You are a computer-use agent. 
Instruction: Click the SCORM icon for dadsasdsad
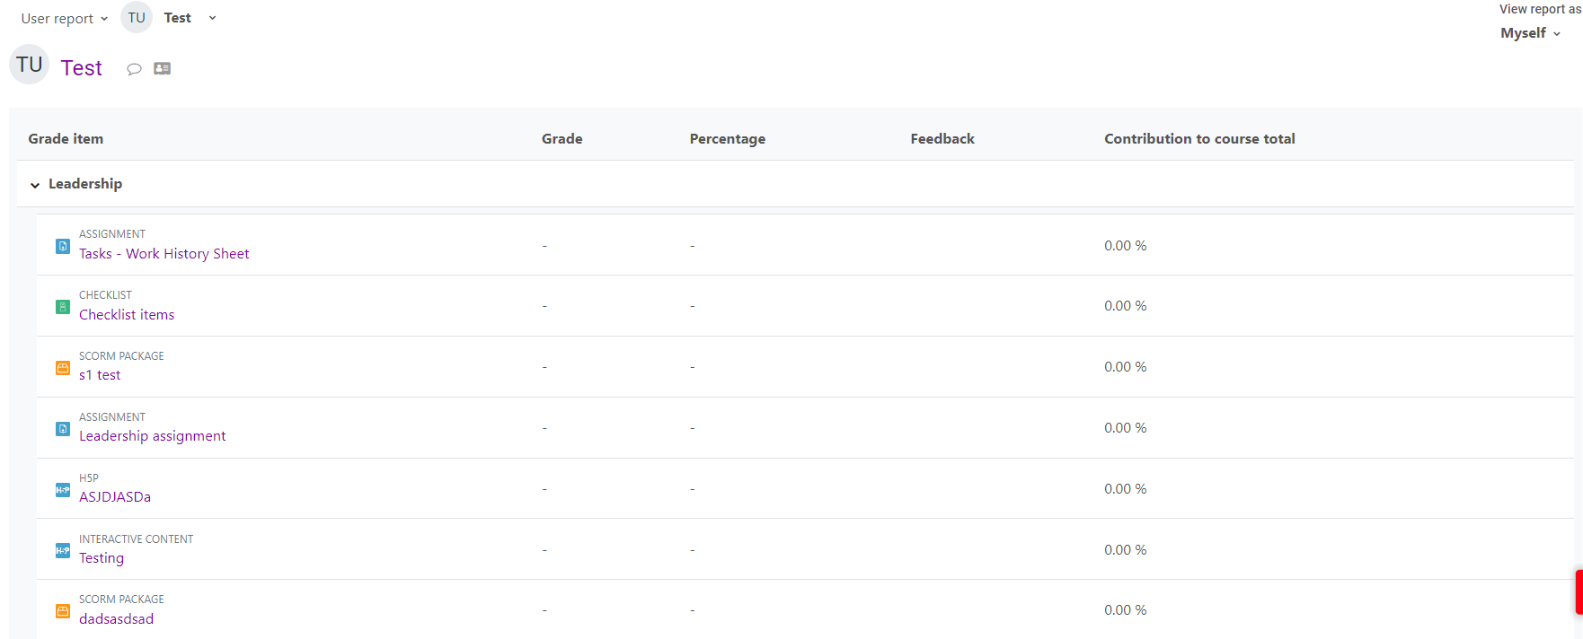[63, 611]
